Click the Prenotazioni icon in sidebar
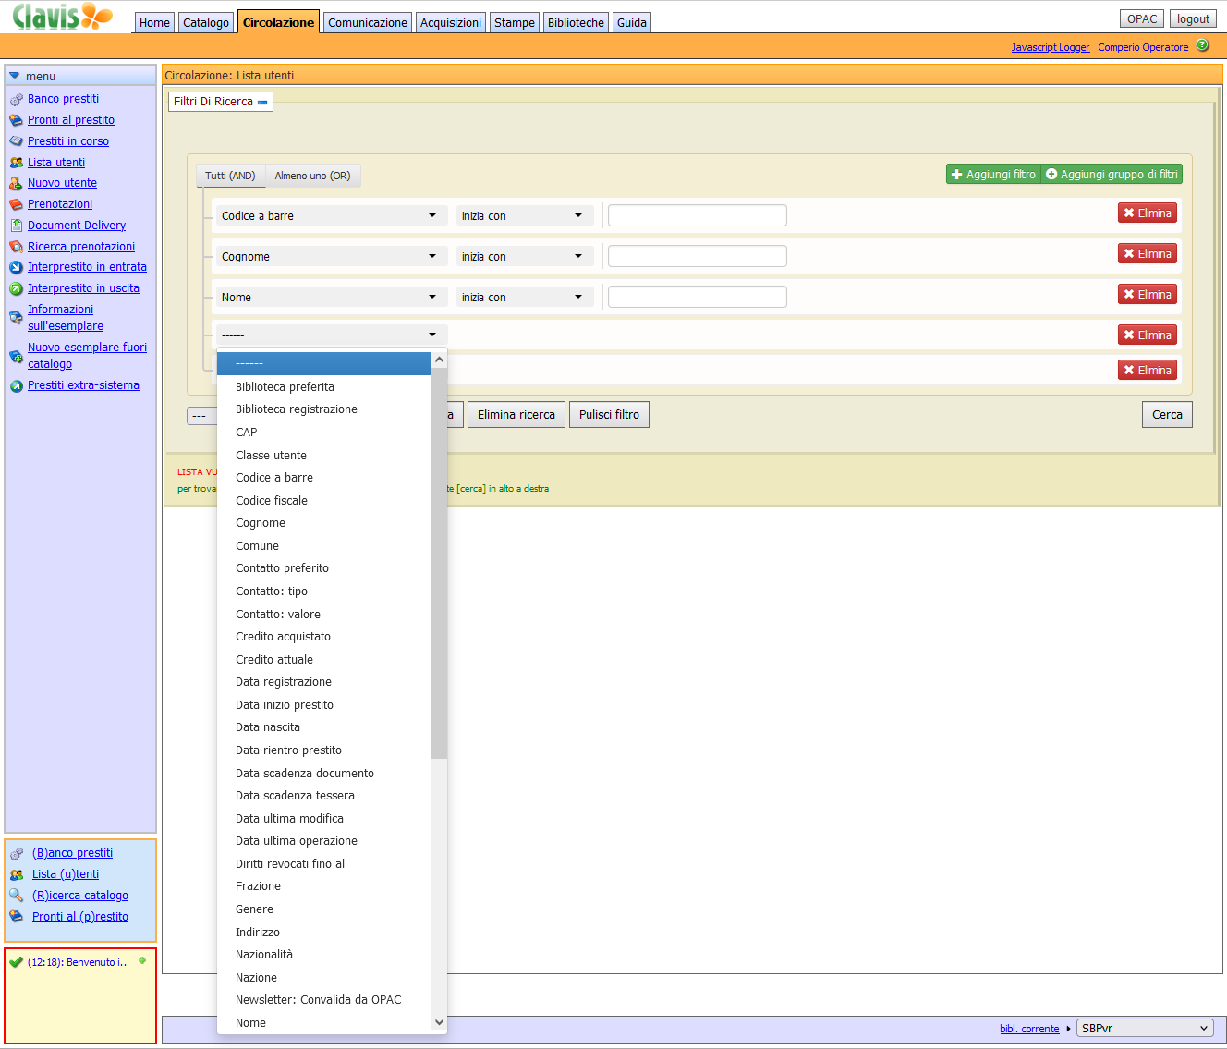 (x=16, y=205)
